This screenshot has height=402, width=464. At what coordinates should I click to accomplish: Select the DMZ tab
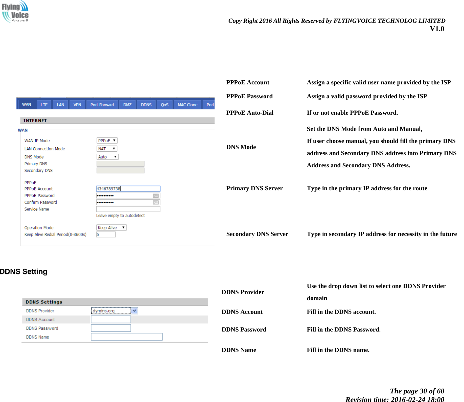click(x=127, y=104)
